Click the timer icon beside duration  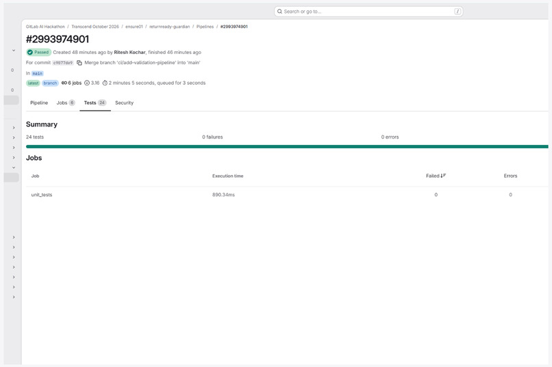[x=105, y=83]
